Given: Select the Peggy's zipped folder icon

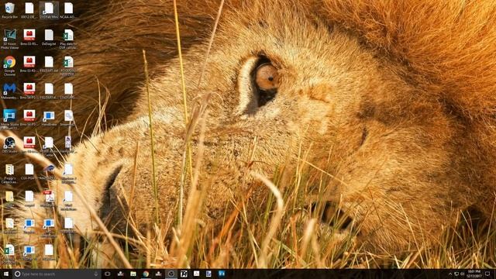Looking at the screenshot, I should [9, 174].
